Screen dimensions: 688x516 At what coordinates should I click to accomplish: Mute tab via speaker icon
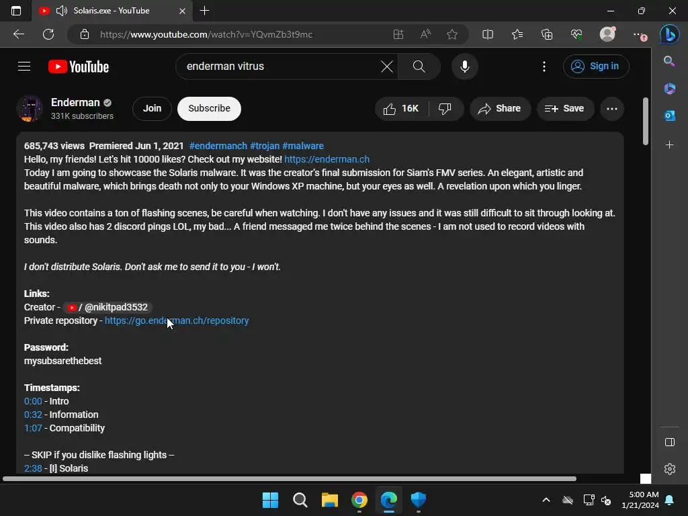[62, 11]
